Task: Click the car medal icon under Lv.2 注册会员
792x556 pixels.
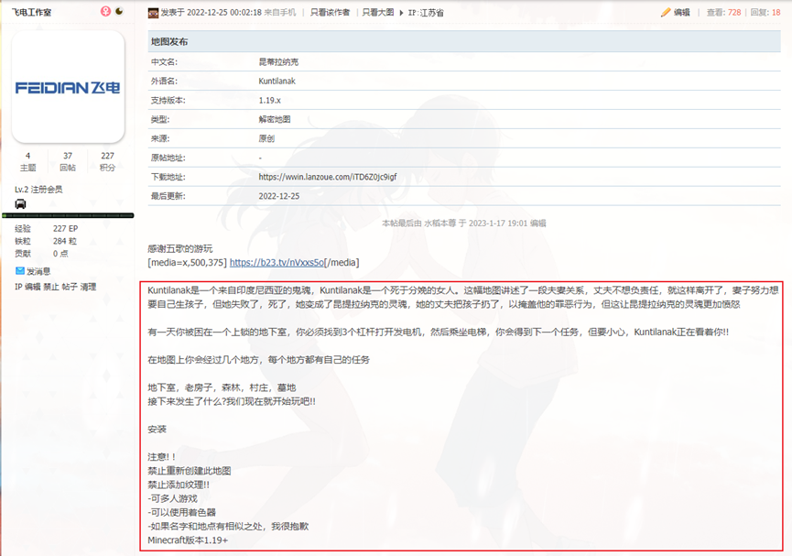Action: [21, 203]
